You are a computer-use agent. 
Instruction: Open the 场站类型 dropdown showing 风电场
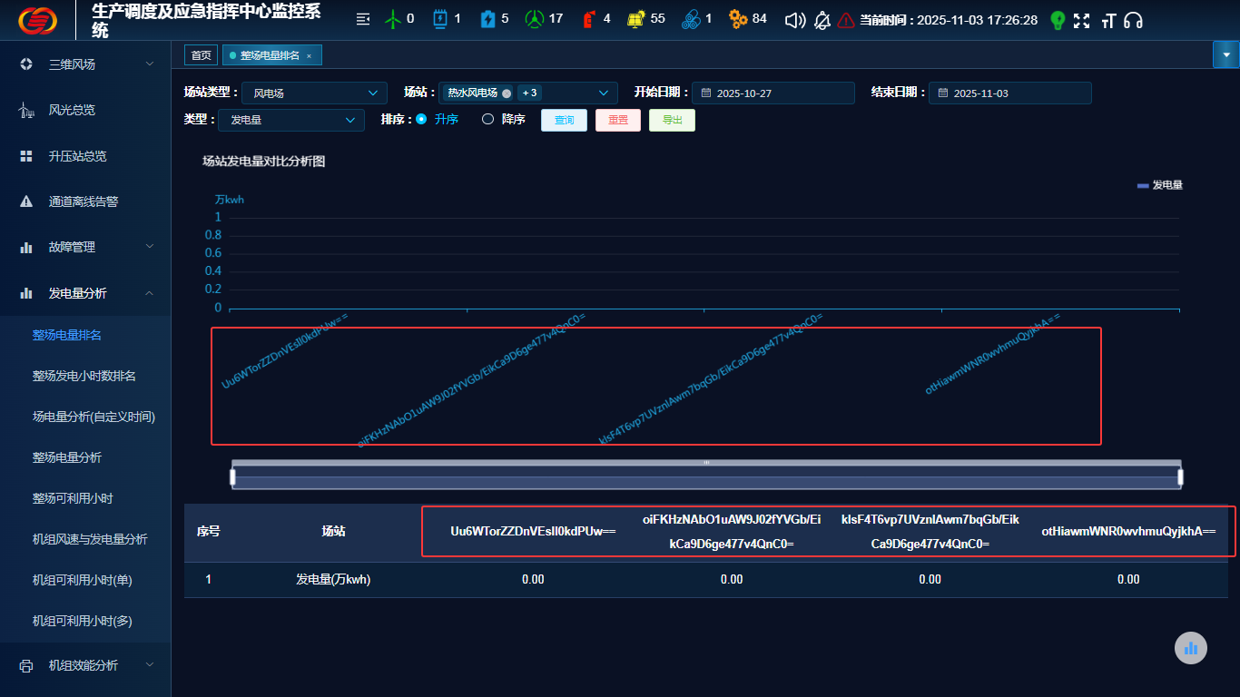[x=314, y=93]
